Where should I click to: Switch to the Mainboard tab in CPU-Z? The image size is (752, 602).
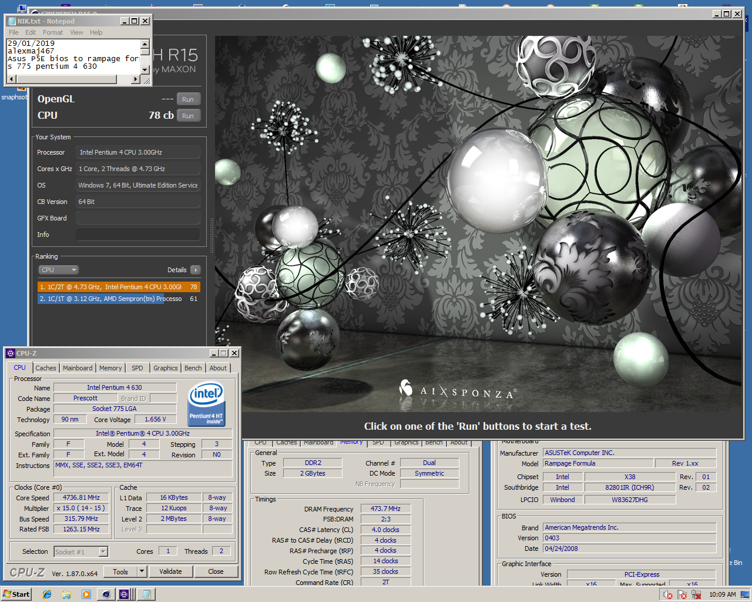point(78,368)
